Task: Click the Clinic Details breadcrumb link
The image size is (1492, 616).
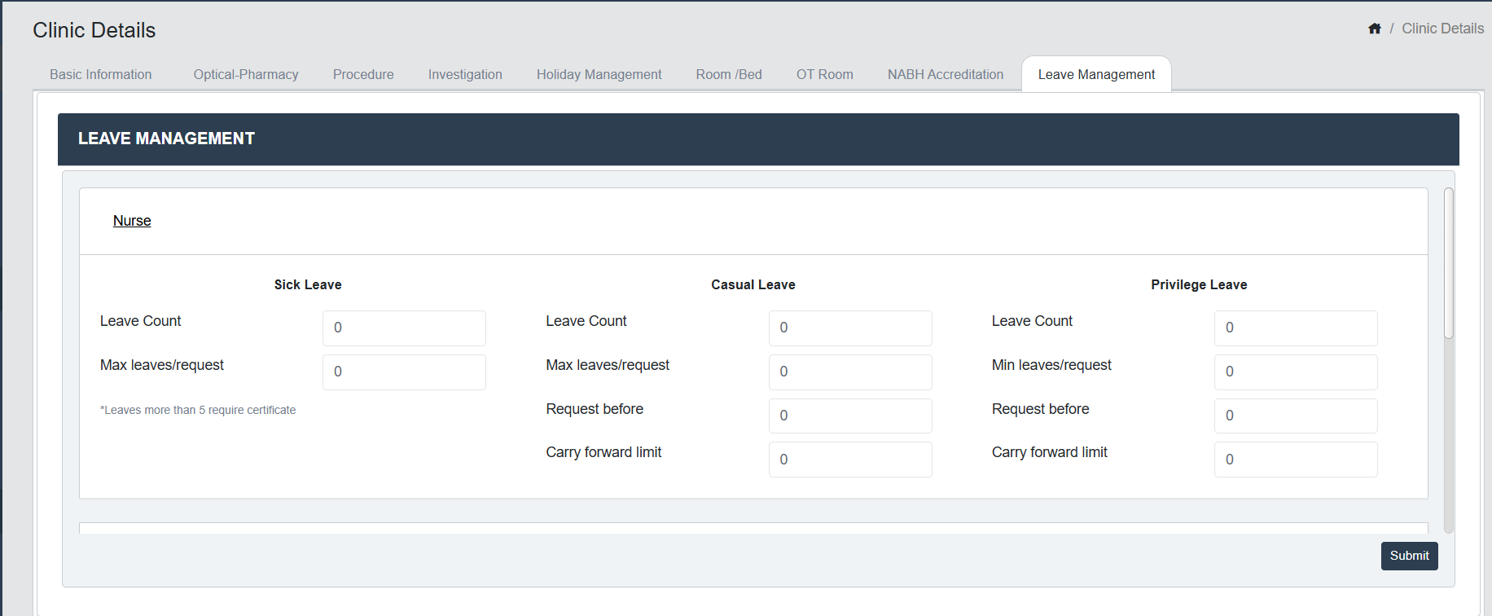Action: click(x=1442, y=29)
